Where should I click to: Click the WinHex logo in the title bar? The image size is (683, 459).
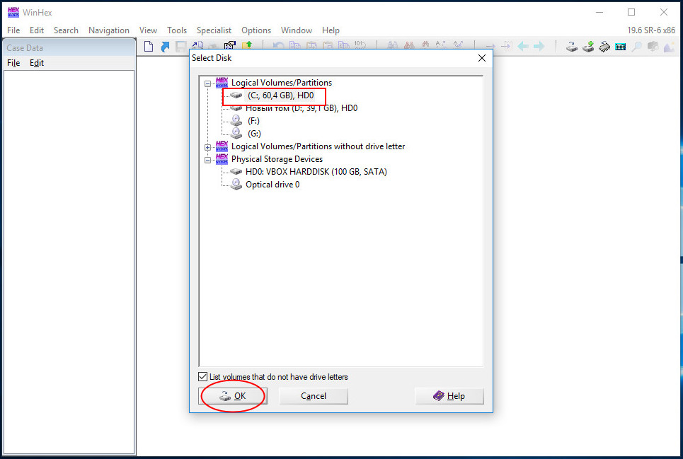[13, 12]
